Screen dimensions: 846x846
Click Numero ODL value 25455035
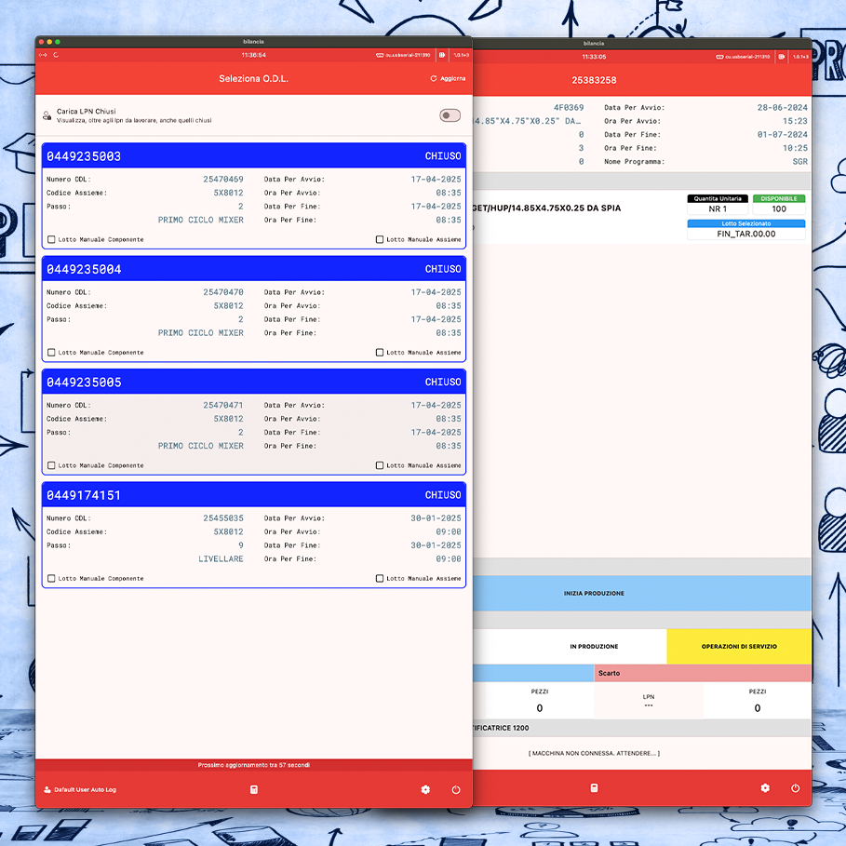tap(223, 518)
